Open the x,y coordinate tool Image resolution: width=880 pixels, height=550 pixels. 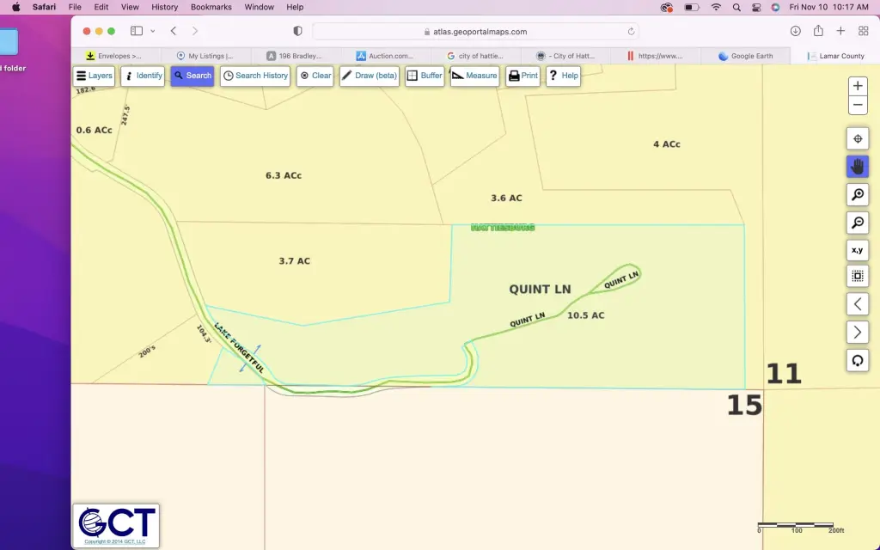pos(857,250)
